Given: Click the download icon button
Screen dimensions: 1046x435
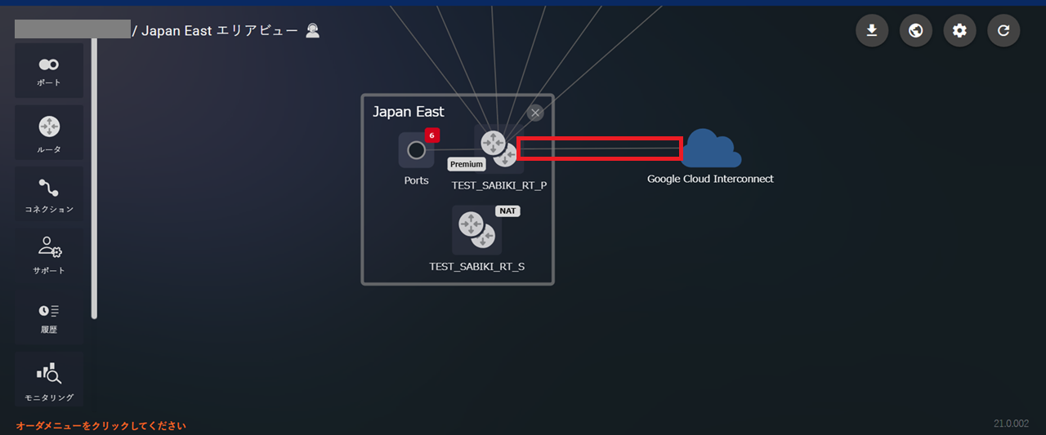Looking at the screenshot, I should [x=872, y=31].
